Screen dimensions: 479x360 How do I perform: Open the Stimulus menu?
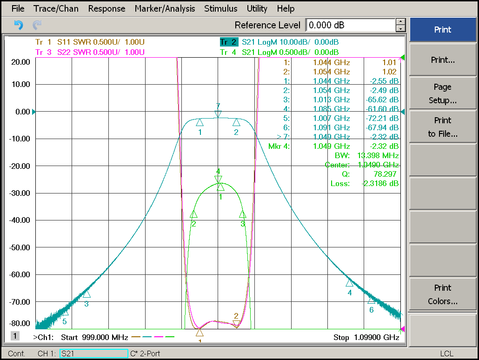(220, 8)
